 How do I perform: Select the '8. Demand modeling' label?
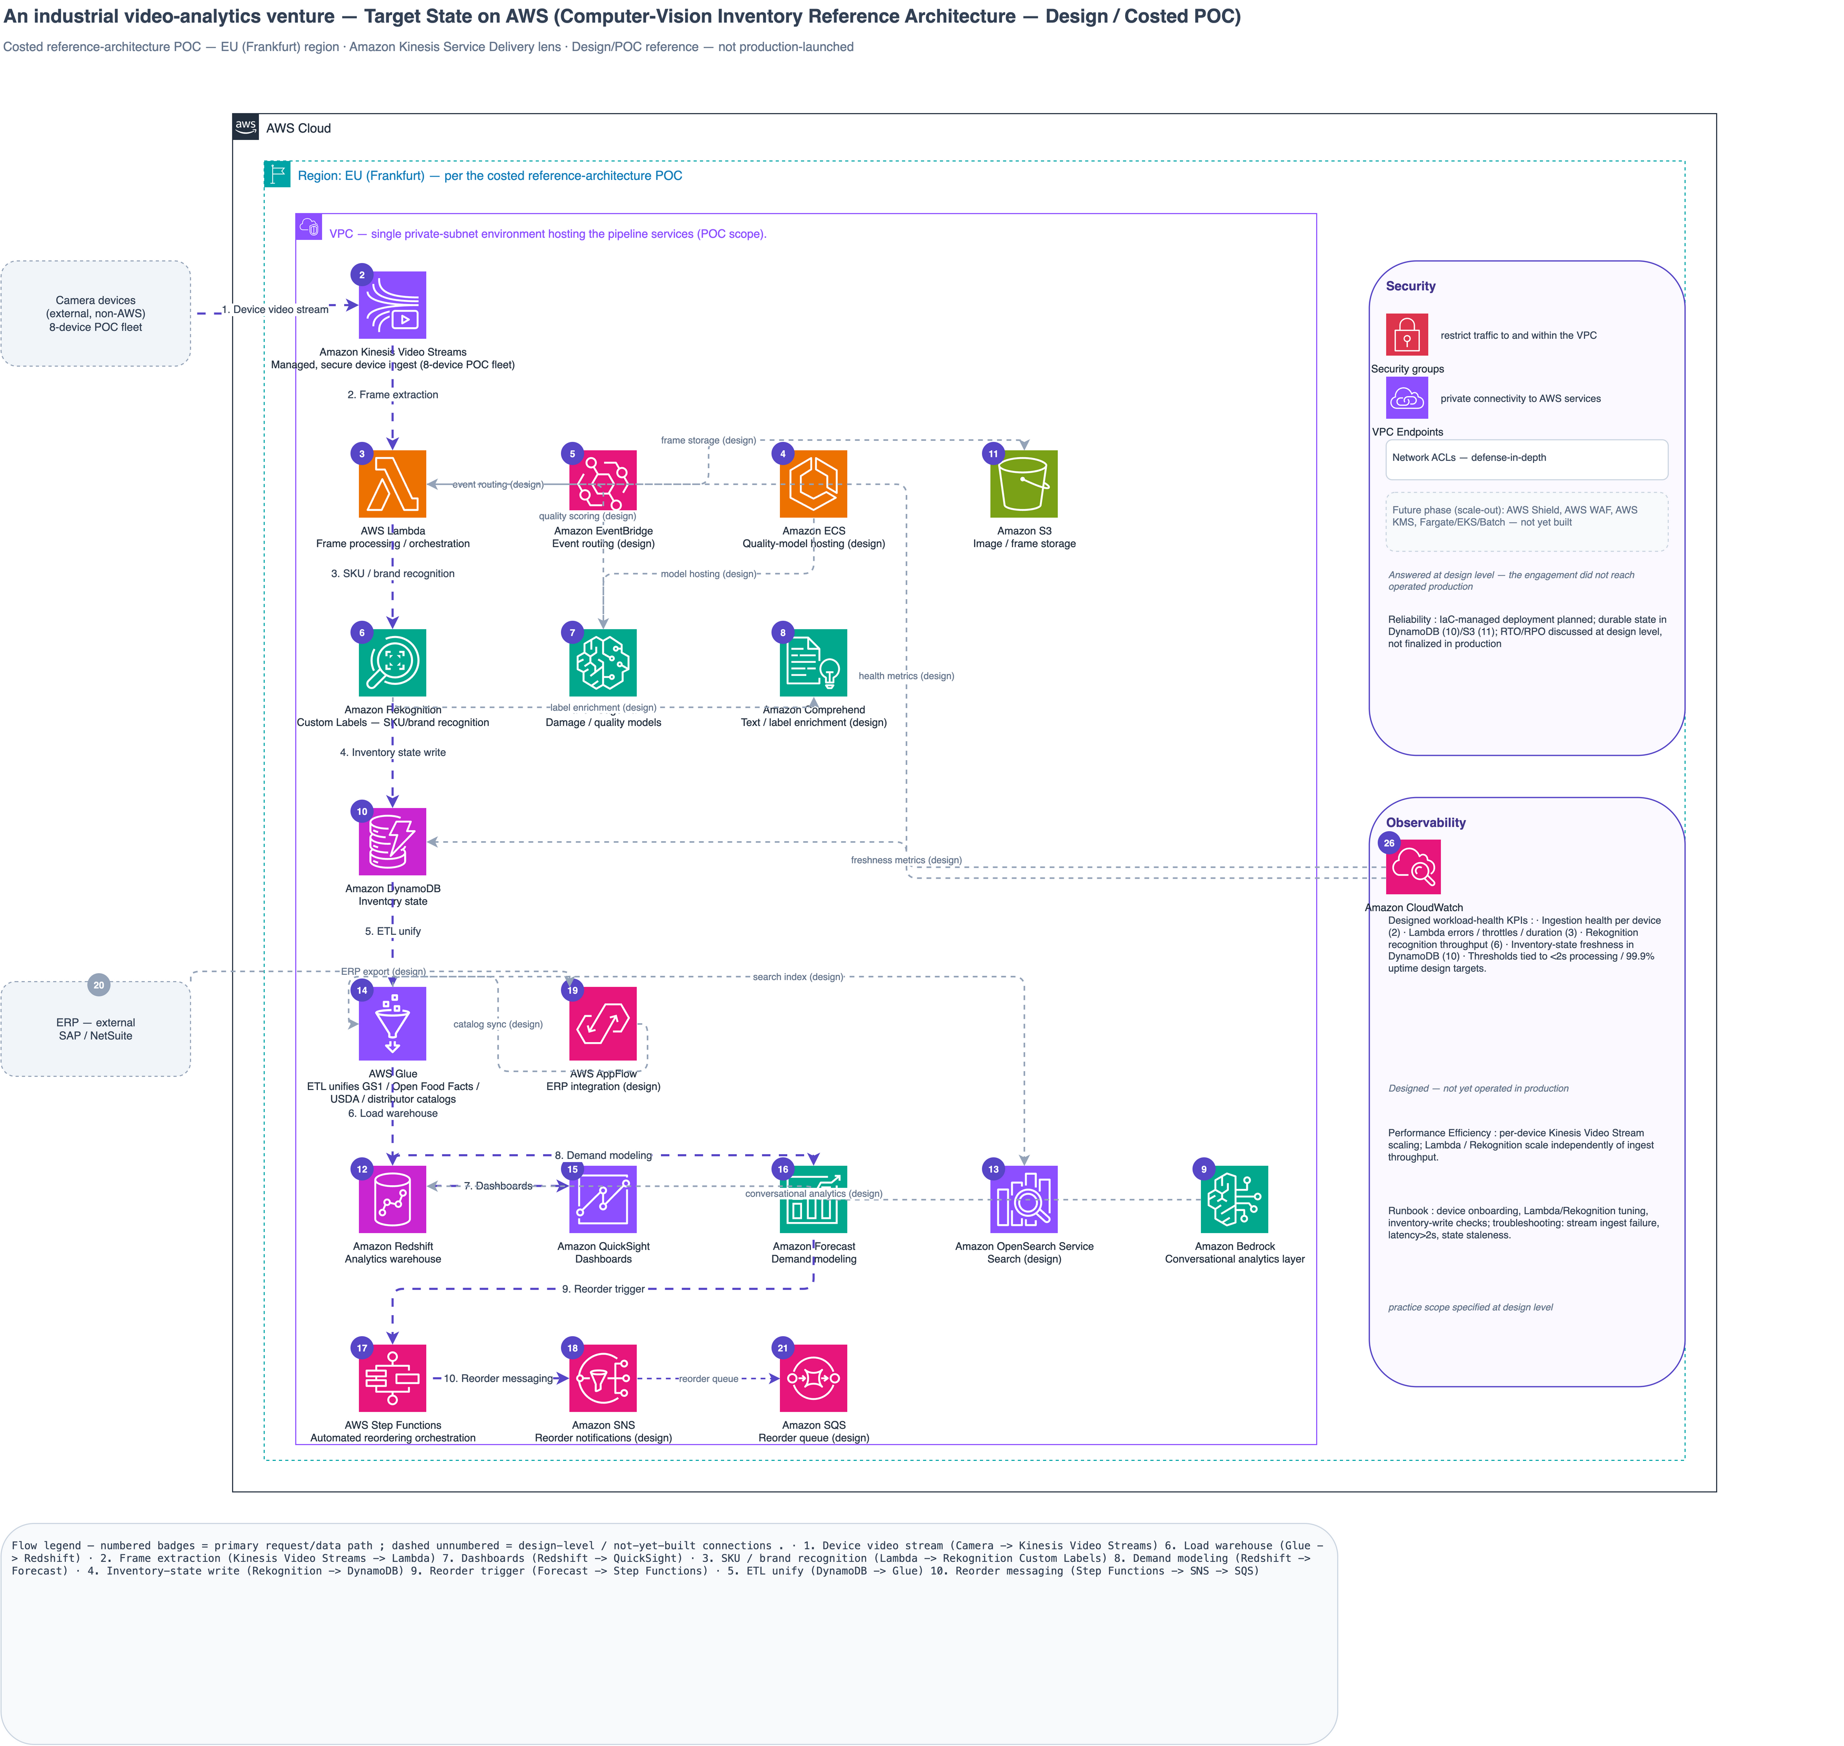602,1155
